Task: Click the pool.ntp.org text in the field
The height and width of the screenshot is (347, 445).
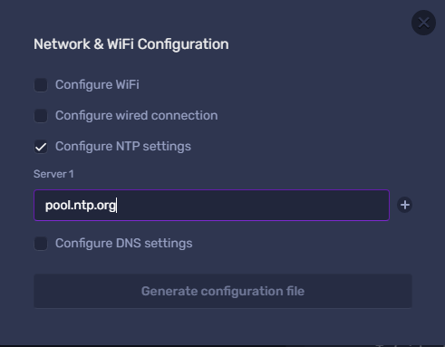Action: point(81,206)
